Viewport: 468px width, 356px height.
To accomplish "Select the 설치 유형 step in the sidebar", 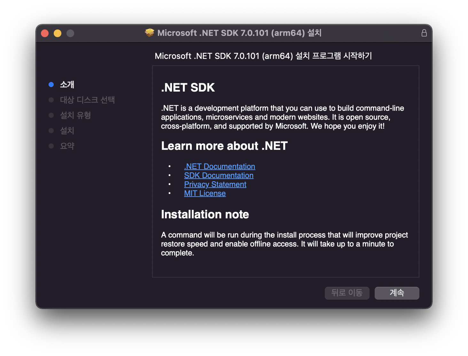I will pos(75,115).
